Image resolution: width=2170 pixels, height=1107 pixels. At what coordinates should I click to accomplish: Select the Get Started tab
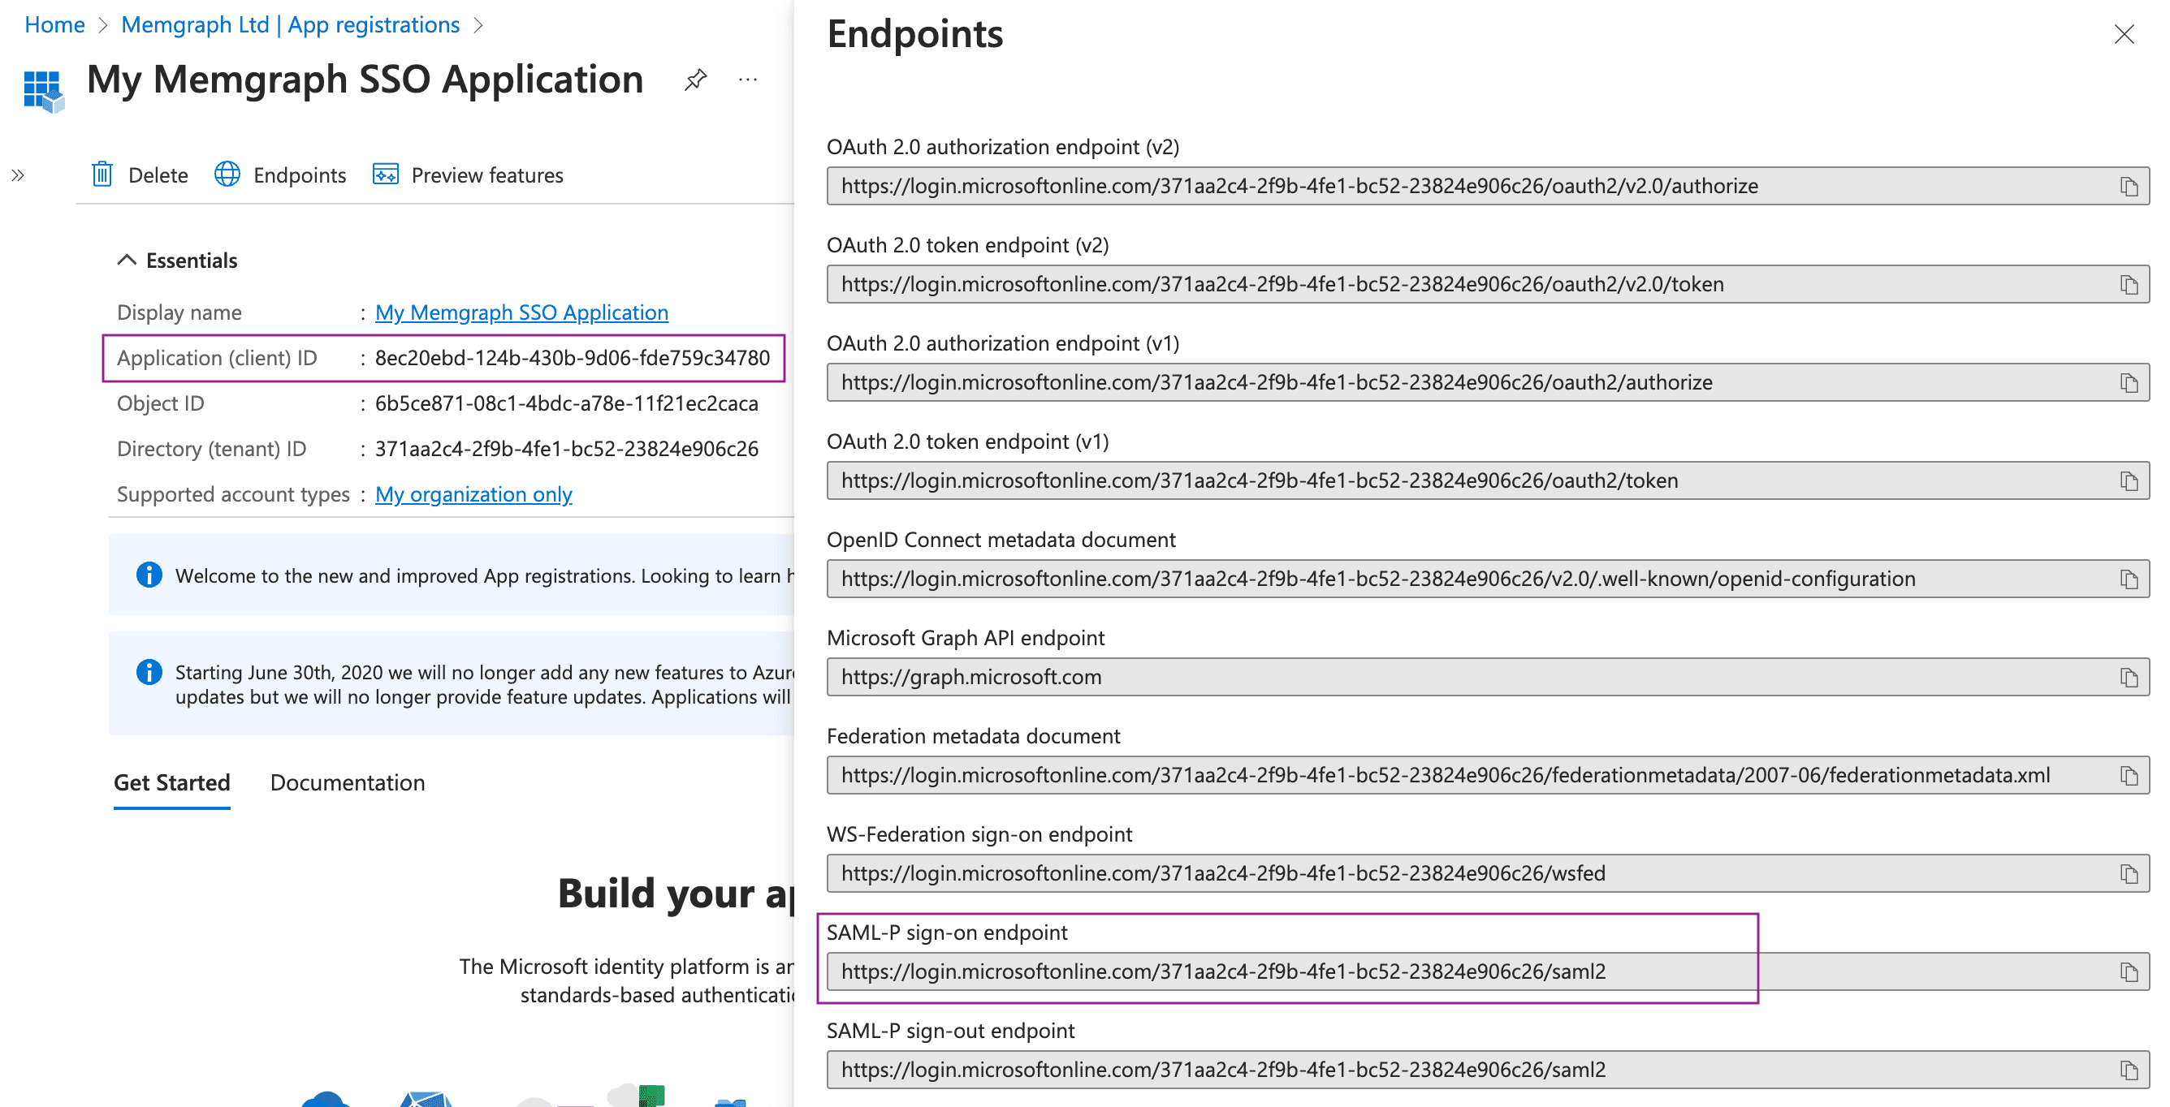(172, 783)
